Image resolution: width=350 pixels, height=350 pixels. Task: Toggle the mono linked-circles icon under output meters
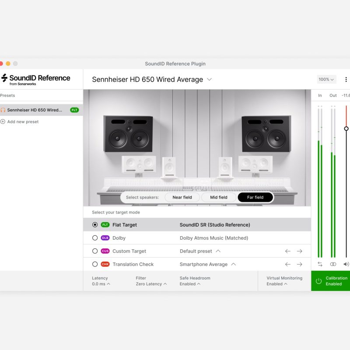tap(333, 264)
